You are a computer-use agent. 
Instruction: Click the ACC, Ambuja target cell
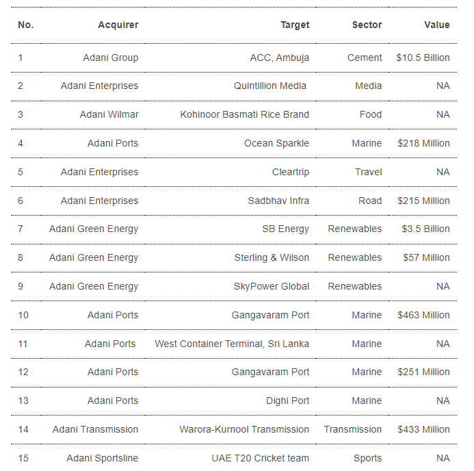click(x=279, y=58)
